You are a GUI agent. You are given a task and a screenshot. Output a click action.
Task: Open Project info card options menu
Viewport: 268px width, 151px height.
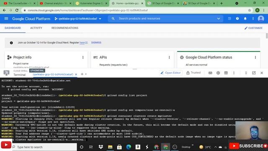point(83,57)
